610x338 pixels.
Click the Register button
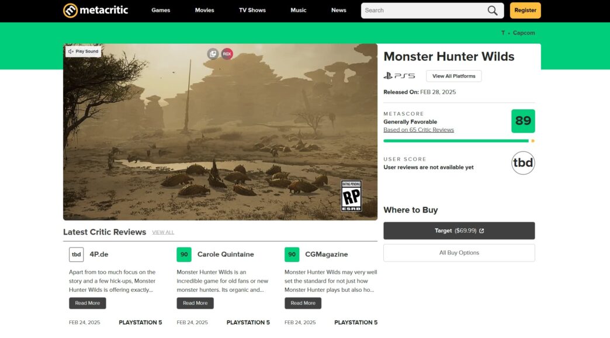point(525,11)
